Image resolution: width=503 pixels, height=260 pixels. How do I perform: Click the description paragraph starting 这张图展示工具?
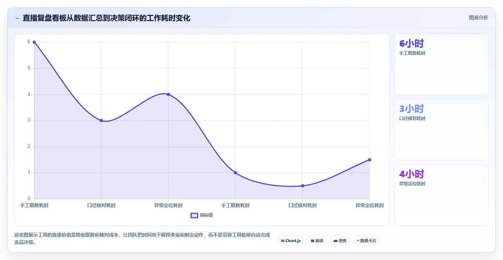click(142, 239)
